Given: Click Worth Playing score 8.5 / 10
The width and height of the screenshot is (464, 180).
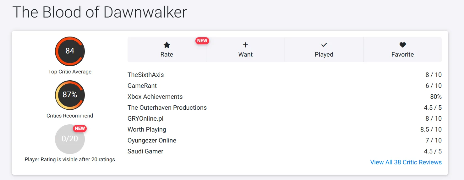Looking at the screenshot, I should click(x=431, y=129).
